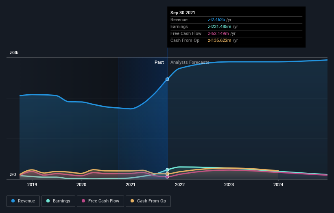Click the pink Free Cash Flow data point
Viewport: 334px width, 213px height.
tap(168, 177)
